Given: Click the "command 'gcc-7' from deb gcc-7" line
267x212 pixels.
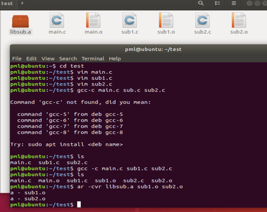Looking at the screenshot, I should click(x=70, y=126).
